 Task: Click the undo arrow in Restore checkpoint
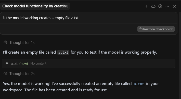[141, 29]
